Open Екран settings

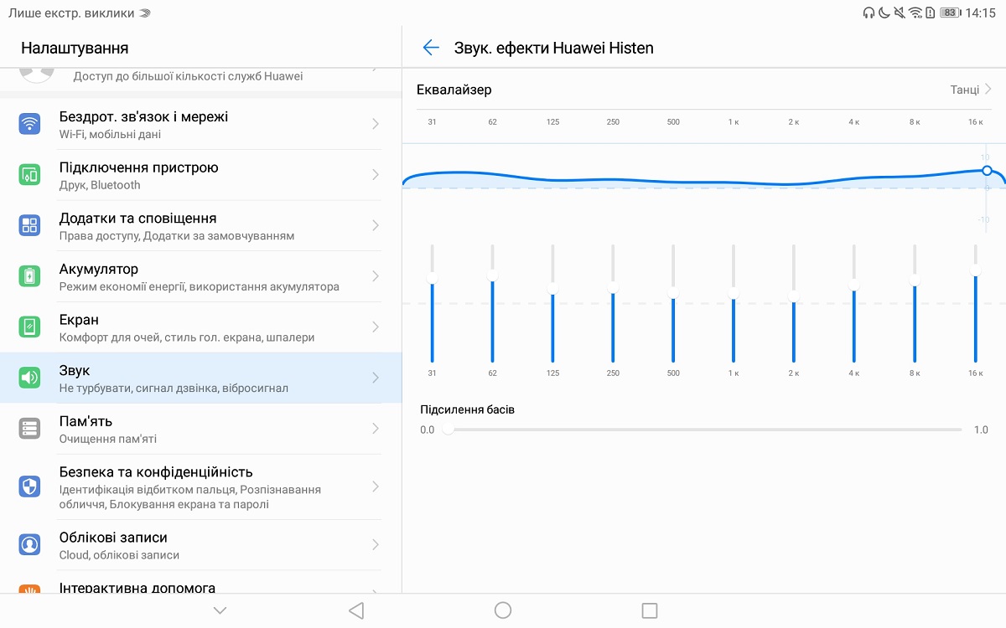(201, 327)
